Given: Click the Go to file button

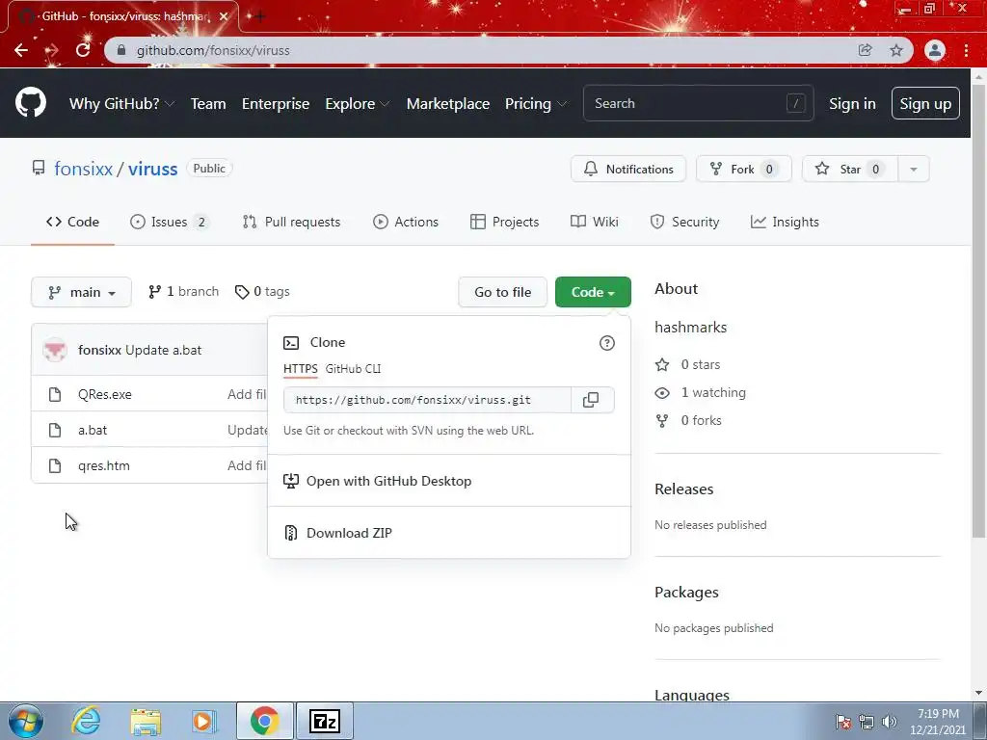Looking at the screenshot, I should point(502,292).
